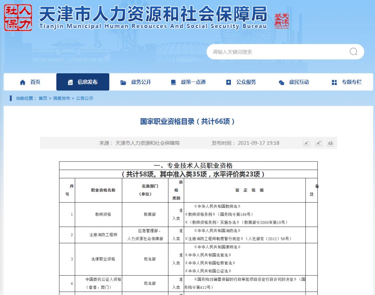Click the red bureau logo seal
This screenshot has height=295, width=375.
[x=18, y=18]
